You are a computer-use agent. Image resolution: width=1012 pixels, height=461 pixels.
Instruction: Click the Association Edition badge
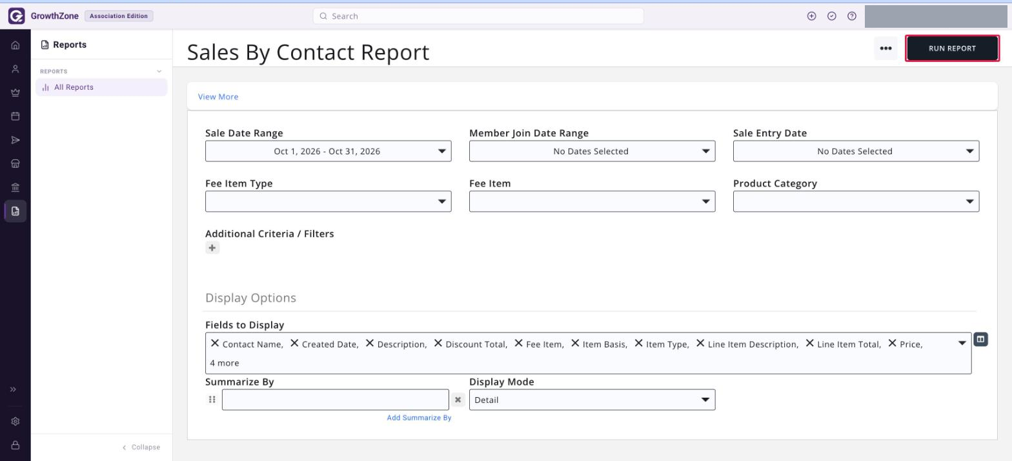[x=119, y=16]
